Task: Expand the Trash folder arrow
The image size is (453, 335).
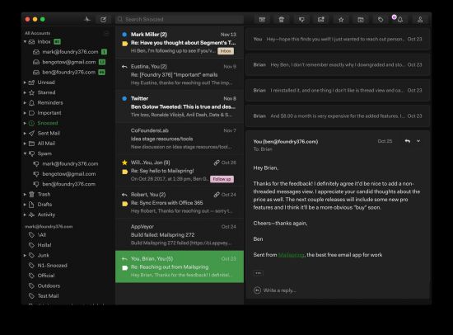Action: pyautogui.click(x=26, y=194)
